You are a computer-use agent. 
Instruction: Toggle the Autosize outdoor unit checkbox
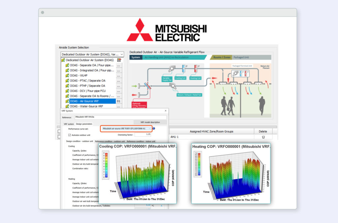click(69, 135)
